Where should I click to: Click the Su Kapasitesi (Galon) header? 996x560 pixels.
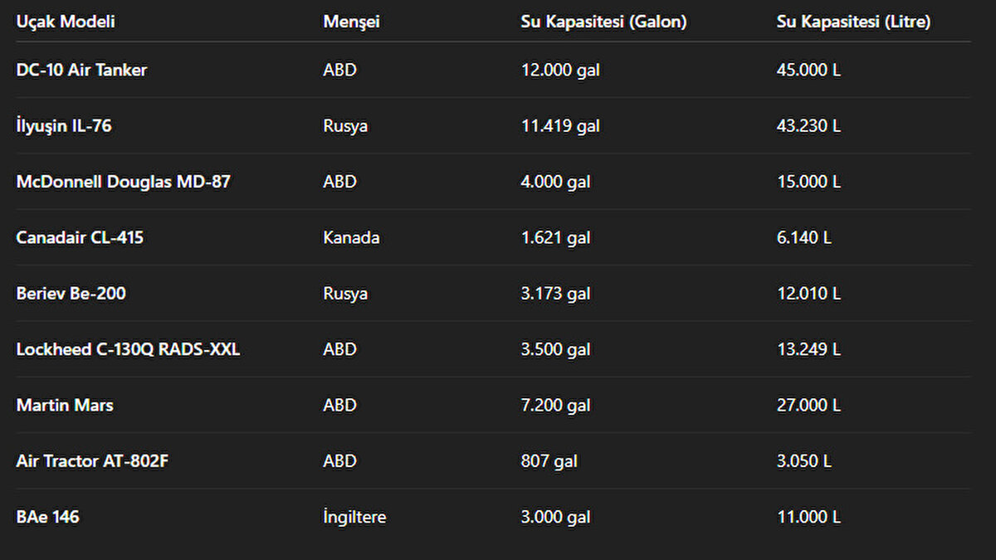point(603,22)
